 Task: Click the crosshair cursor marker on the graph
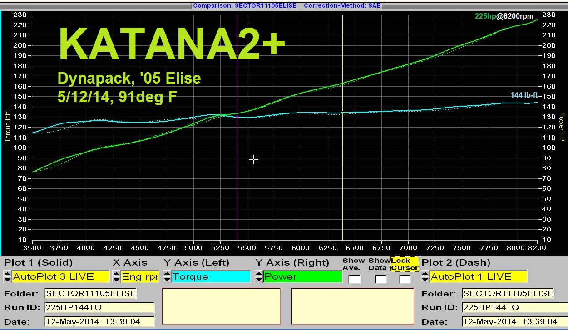(253, 159)
